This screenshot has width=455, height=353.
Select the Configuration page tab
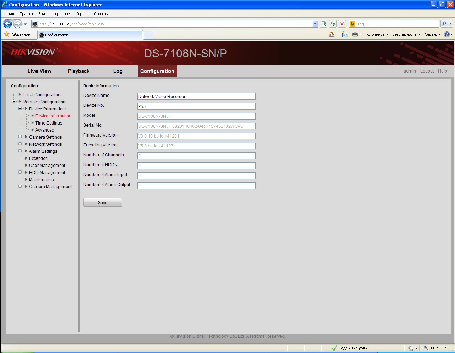(157, 71)
